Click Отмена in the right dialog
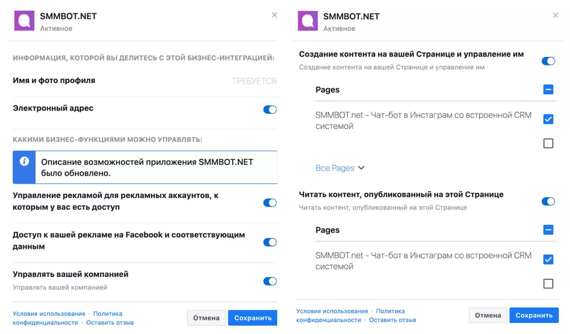570x334 pixels. [x=488, y=316]
